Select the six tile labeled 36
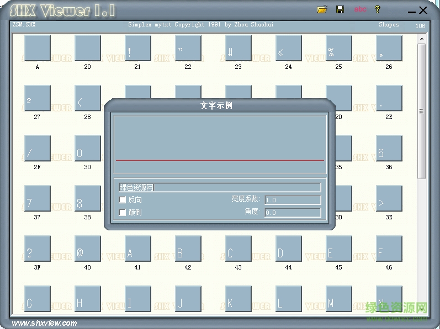The width and height of the screenshot is (440, 329). pyautogui.click(x=389, y=148)
